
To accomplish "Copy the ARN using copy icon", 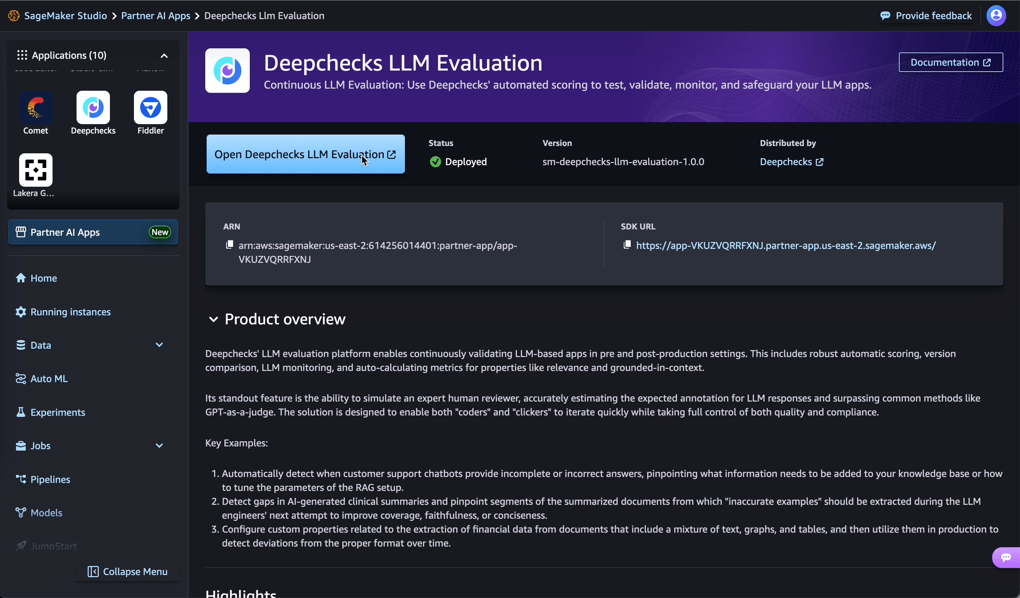I will point(230,245).
